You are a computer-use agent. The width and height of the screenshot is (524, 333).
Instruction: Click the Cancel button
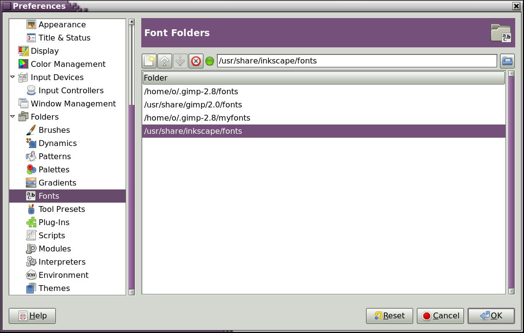click(440, 315)
